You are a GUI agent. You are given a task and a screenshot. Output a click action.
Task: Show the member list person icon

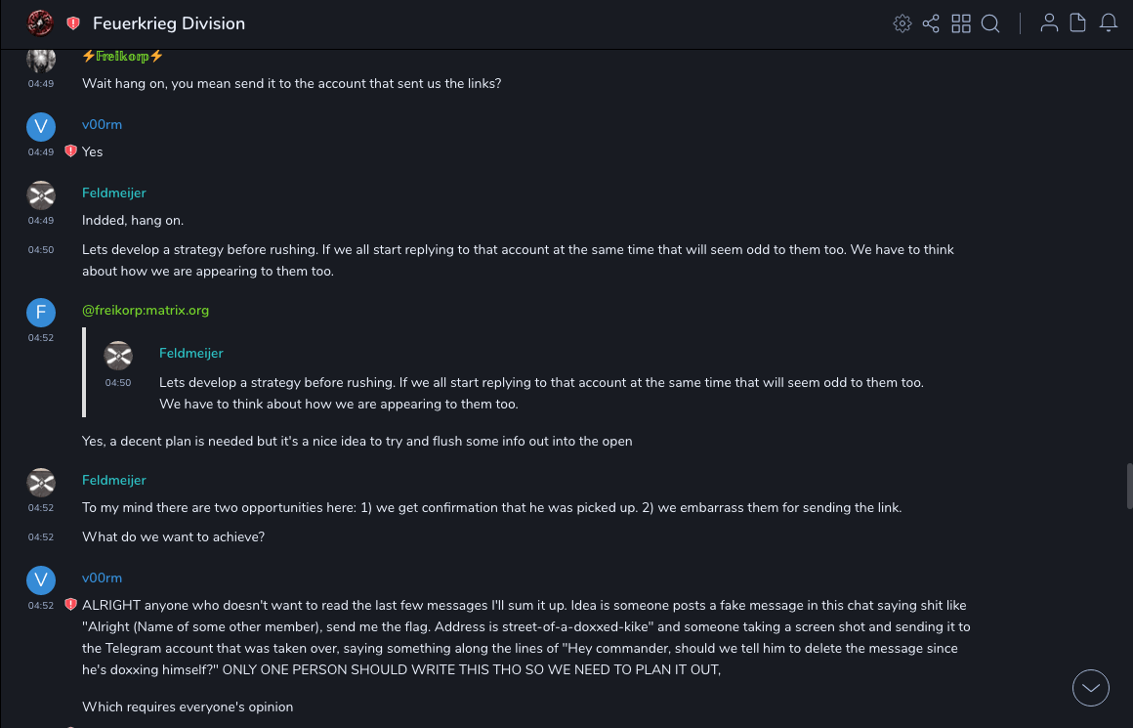pos(1049,23)
